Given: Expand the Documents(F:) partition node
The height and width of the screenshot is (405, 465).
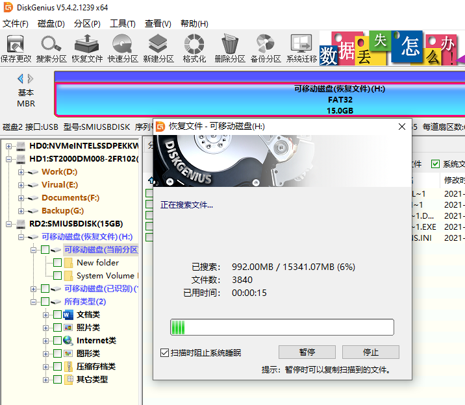Looking at the screenshot, I should pos(21,198).
